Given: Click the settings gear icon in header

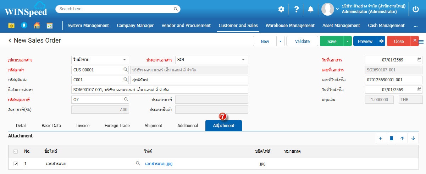Looking at the screenshot, I should click(281, 10).
